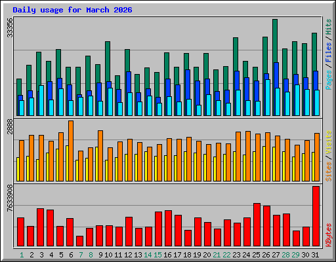Click green day label 15
Screen dimensions: 336x262
click(157, 255)
